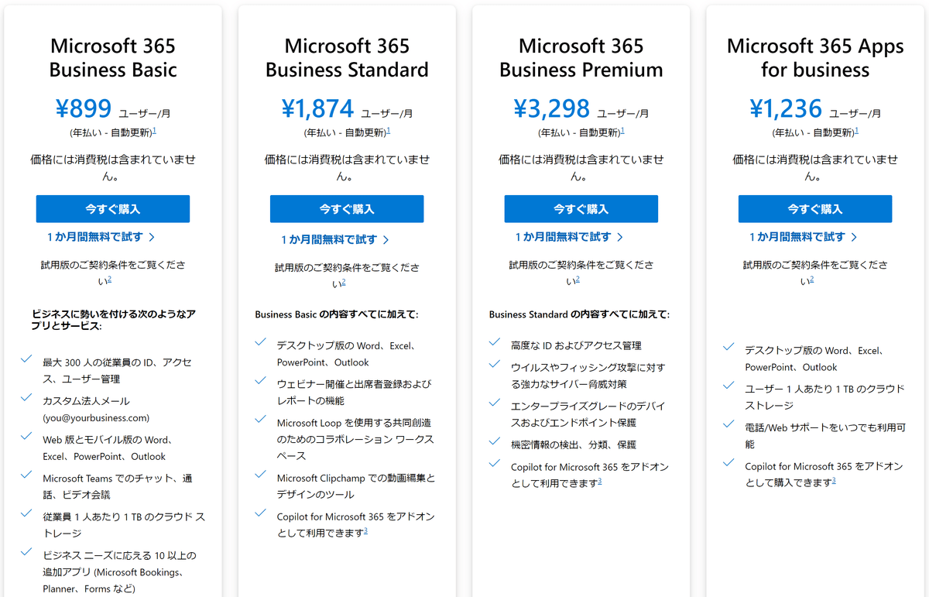The image size is (929, 597).
Task: Click 今すぐ購入 under Business Standard
Action: coord(347,209)
